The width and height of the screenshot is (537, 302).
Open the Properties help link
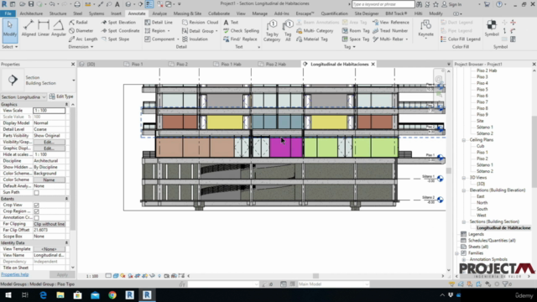click(x=15, y=274)
